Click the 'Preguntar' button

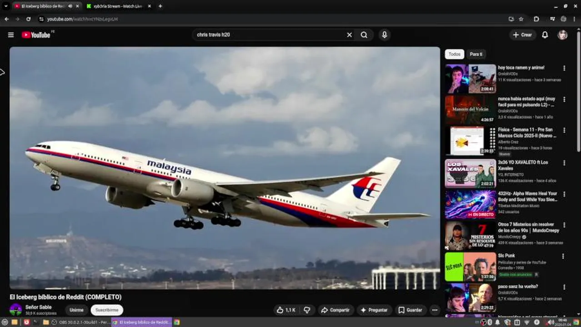point(374,310)
